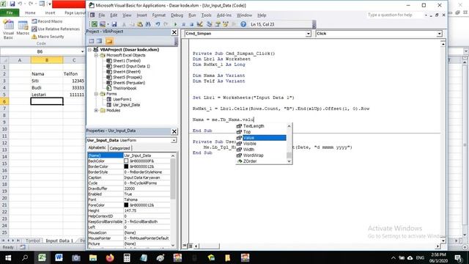Click BorderColor black color swatch
Viewport: 469px width, 264px height.
pyautogui.click(x=126, y=166)
